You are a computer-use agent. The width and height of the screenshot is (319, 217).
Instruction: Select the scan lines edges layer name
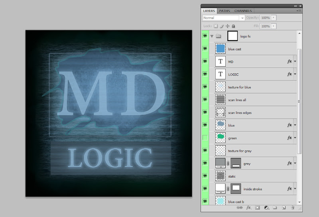click(240, 113)
